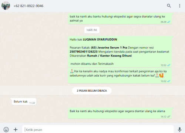The width and height of the screenshot is (185, 133).
Task: Open the contact profile picture
Action: tap(6, 6)
